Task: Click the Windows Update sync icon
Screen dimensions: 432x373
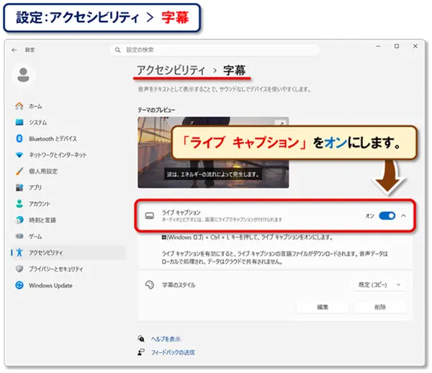Action: [x=19, y=285]
